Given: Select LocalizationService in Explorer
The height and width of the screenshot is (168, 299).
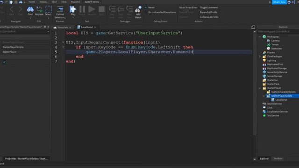Looking at the screenshot, I should [277, 112].
